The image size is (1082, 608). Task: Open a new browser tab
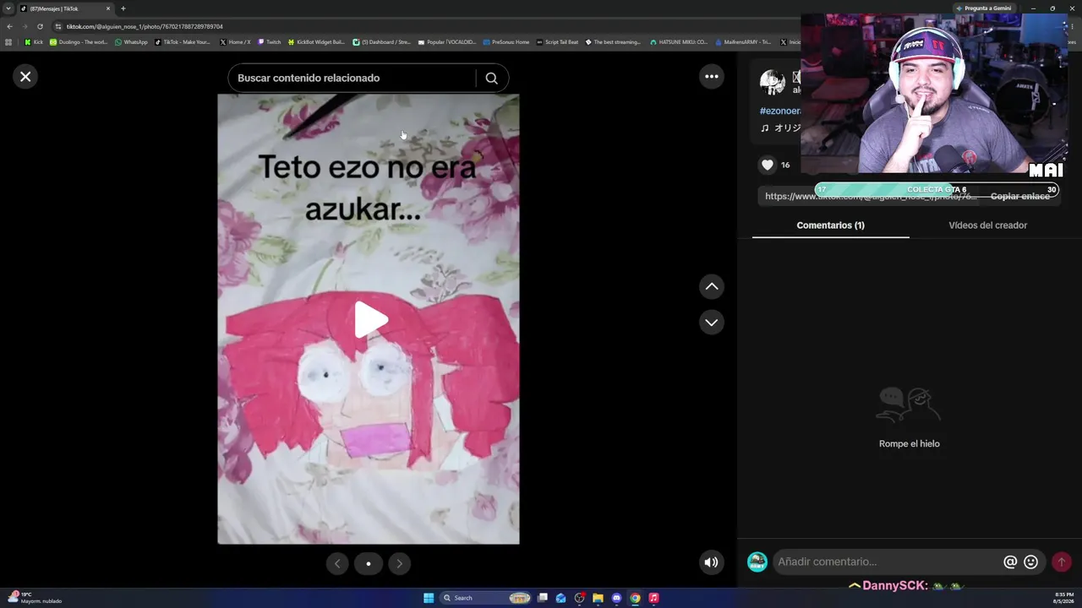tap(123, 8)
